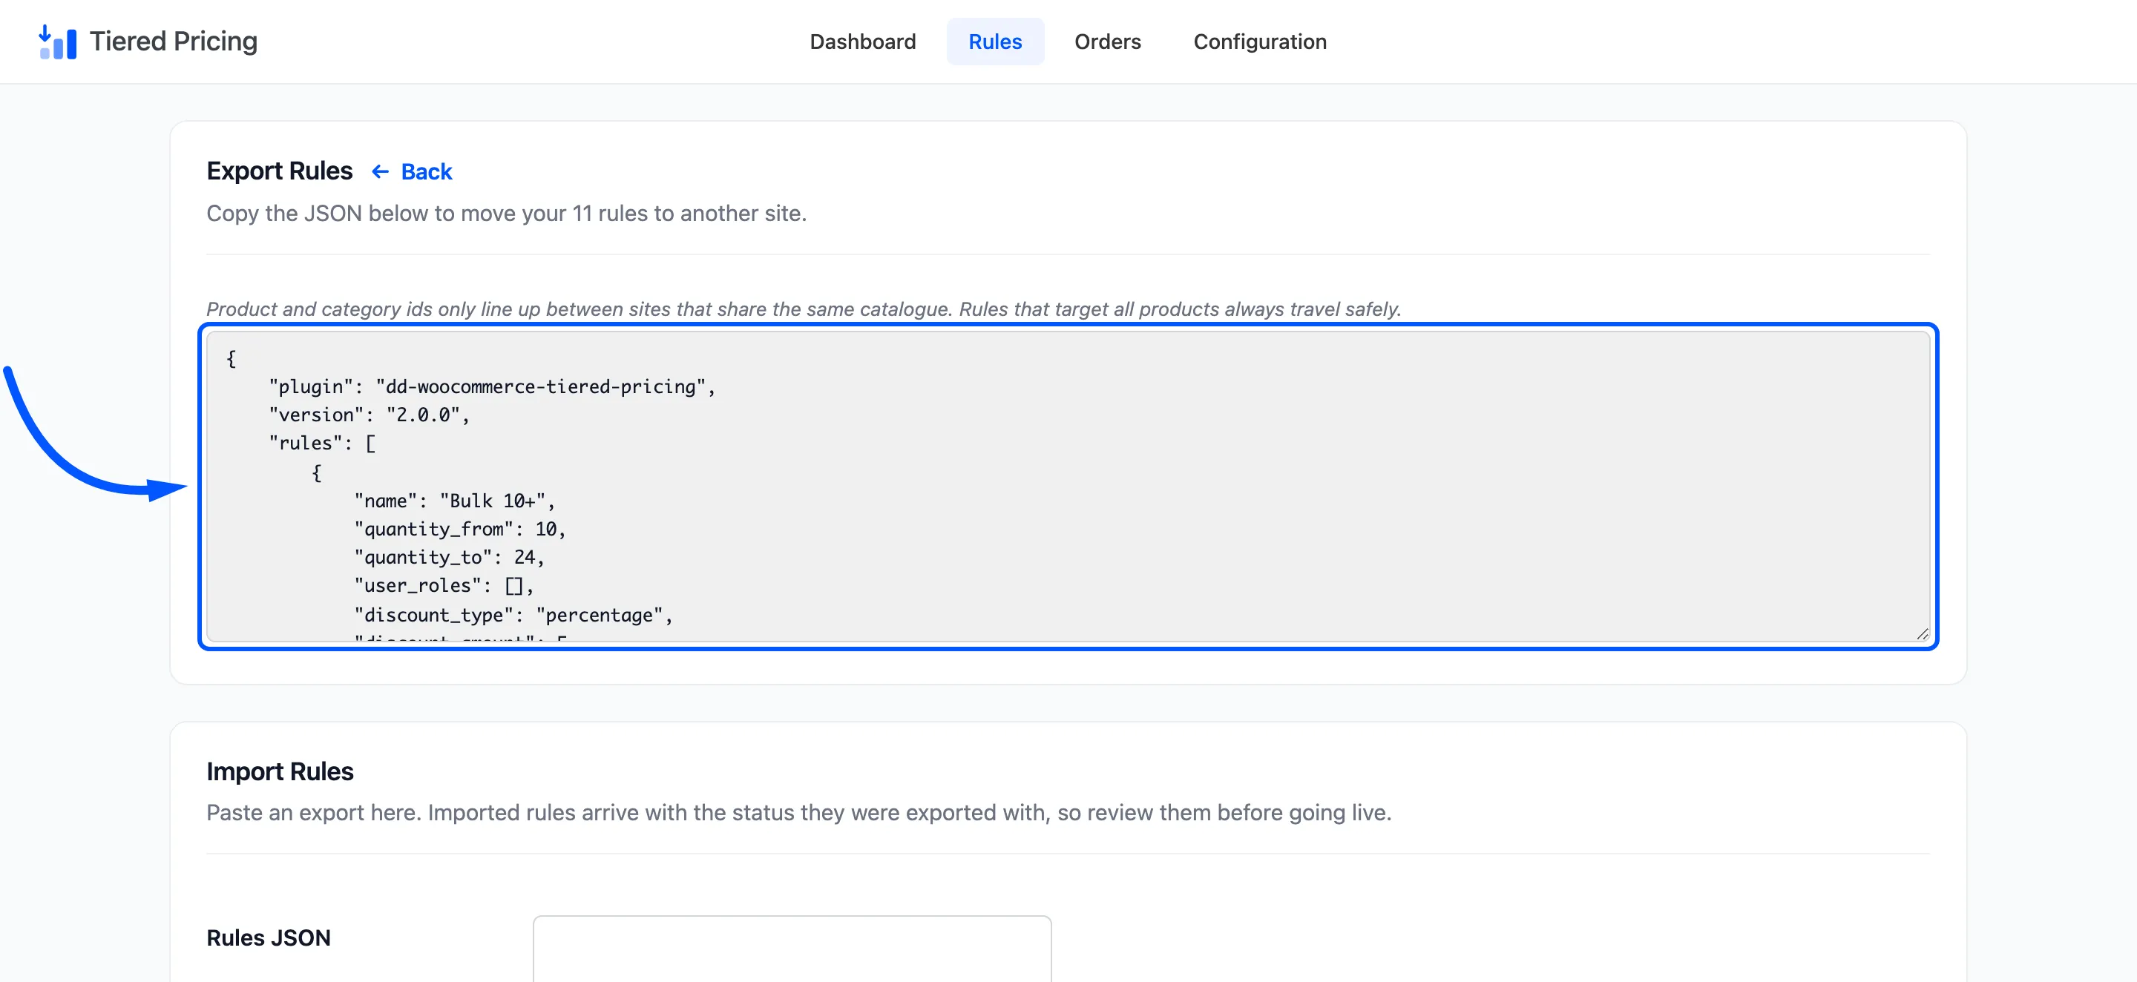Click the Export Rules heading

click(x=280, y=171)
